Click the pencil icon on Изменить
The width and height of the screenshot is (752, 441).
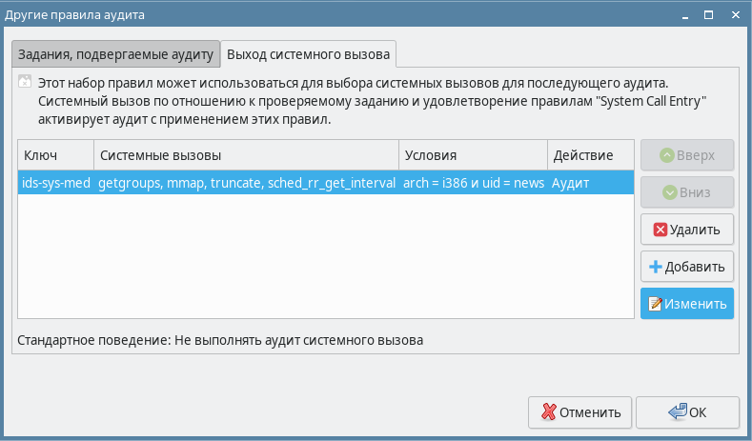(x=656, y=304)
